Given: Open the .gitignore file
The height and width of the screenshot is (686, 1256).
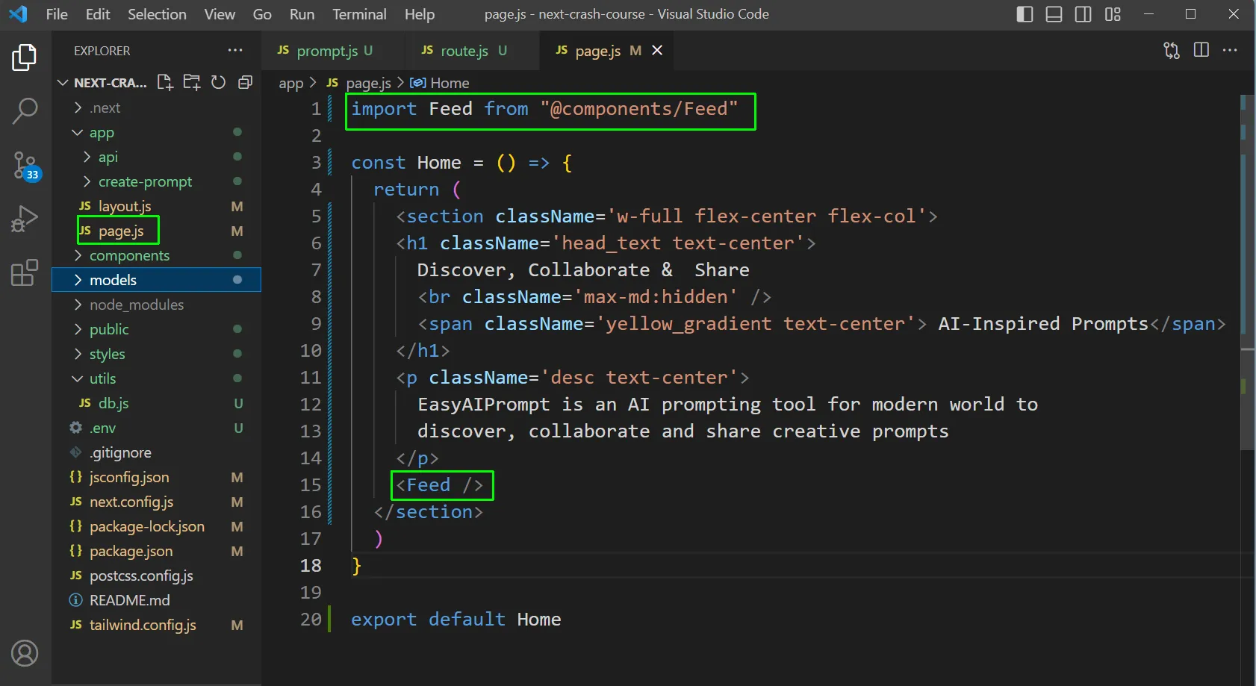Looking at the screenshot, I should tap(157, 452).
